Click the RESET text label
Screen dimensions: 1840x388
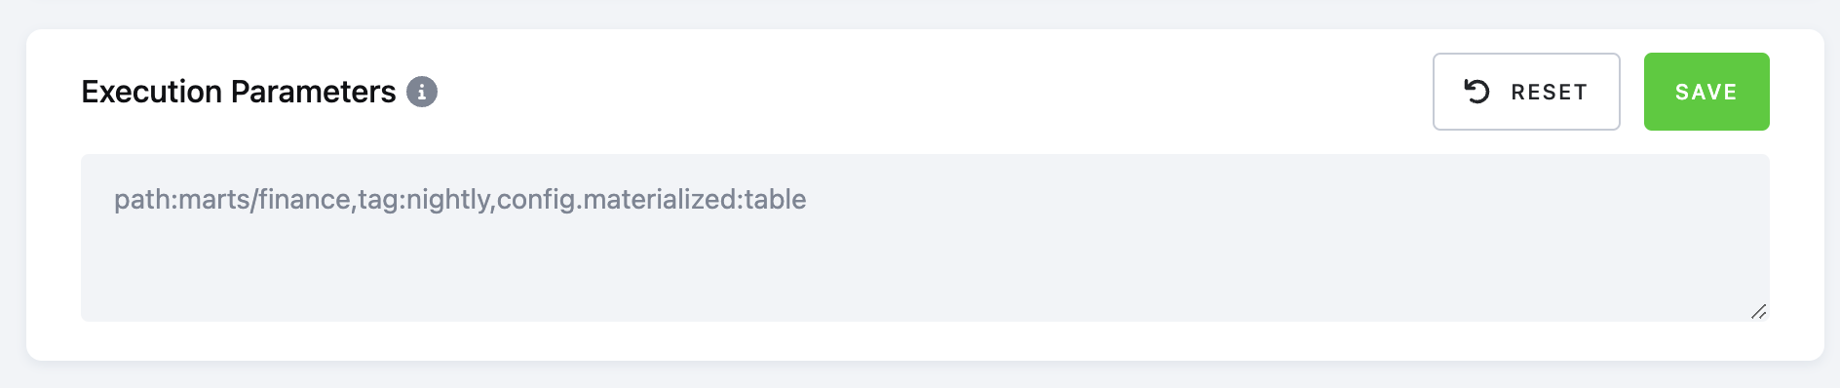(x=1549, y=92)
